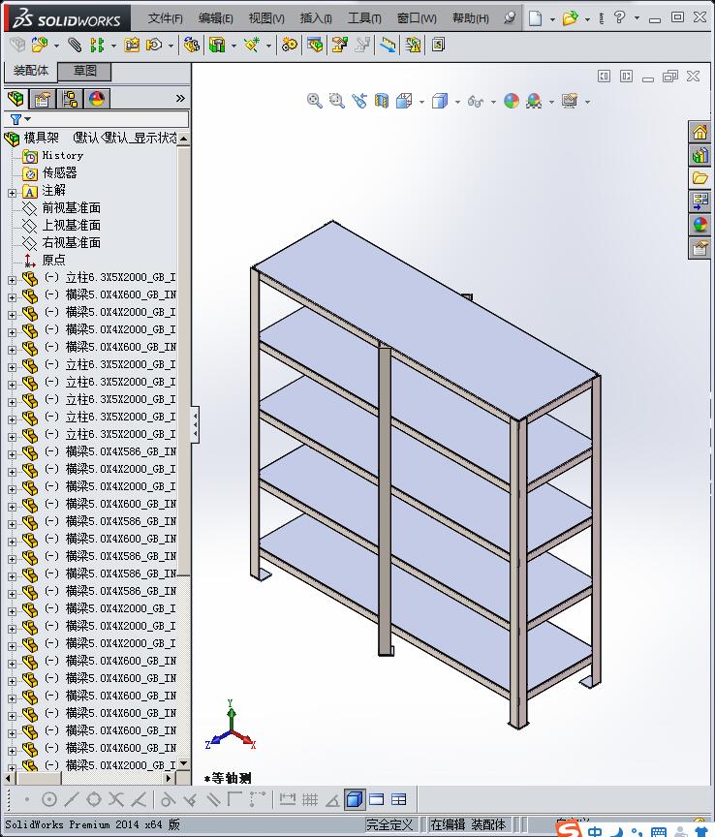The height and width of the screenshot is (837, 715).
Task: Click the pin icon beside 帮助 menu
Action: pos(510,18)
